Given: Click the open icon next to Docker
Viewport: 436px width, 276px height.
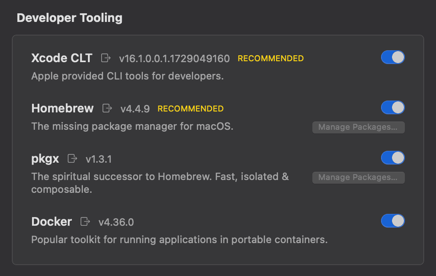Looking at the screenshot, I should click(x=85, y=222).
